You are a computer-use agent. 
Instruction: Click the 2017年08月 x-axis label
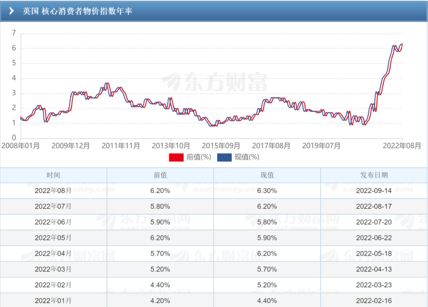click(271, 146)
